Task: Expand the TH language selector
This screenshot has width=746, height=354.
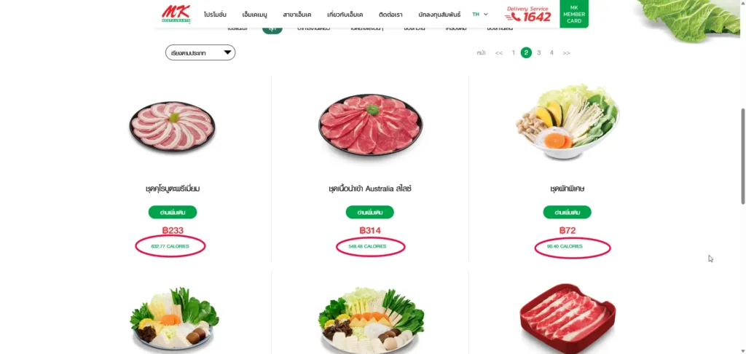Action: coord(480,15)
